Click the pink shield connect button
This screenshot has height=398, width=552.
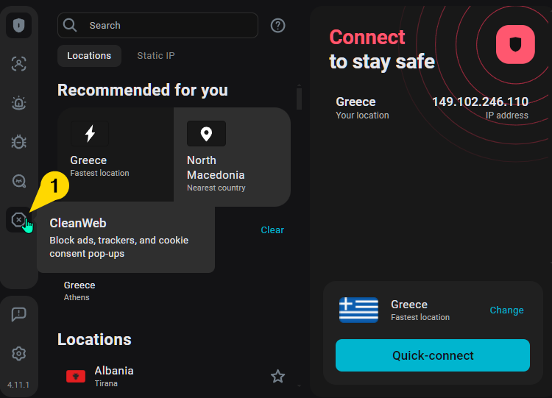pyautogui.click(x=515, y=44)
